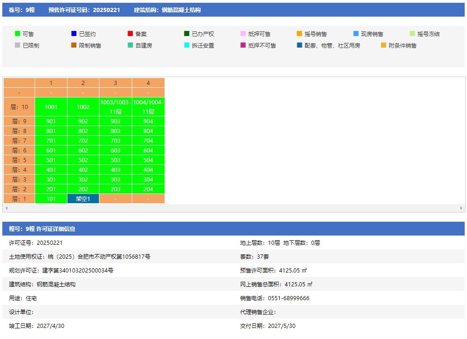
Task: Open unit 704 cell
Action: tap(148, 141)
